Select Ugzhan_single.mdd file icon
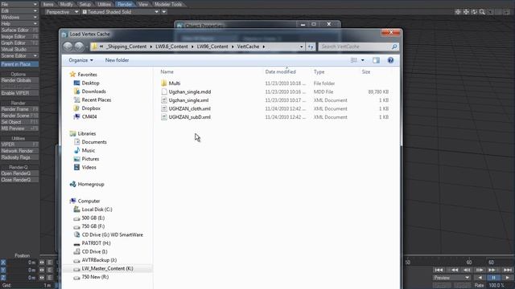Image resolution: width=515 pixels, height=289 pixels. [164, 92]
